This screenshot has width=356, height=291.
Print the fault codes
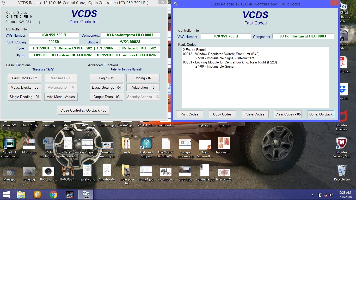click(189, 114)
